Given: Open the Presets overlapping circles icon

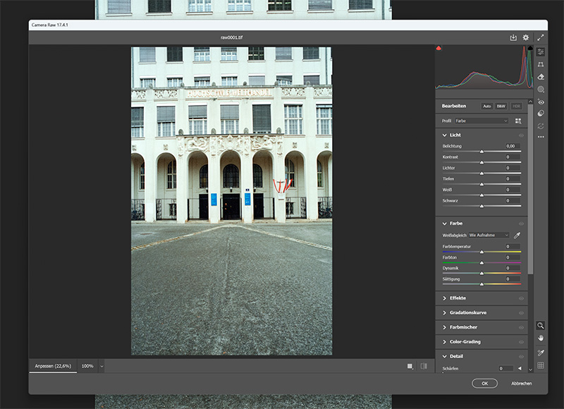Looking at the screenshot, I should 541,114.
